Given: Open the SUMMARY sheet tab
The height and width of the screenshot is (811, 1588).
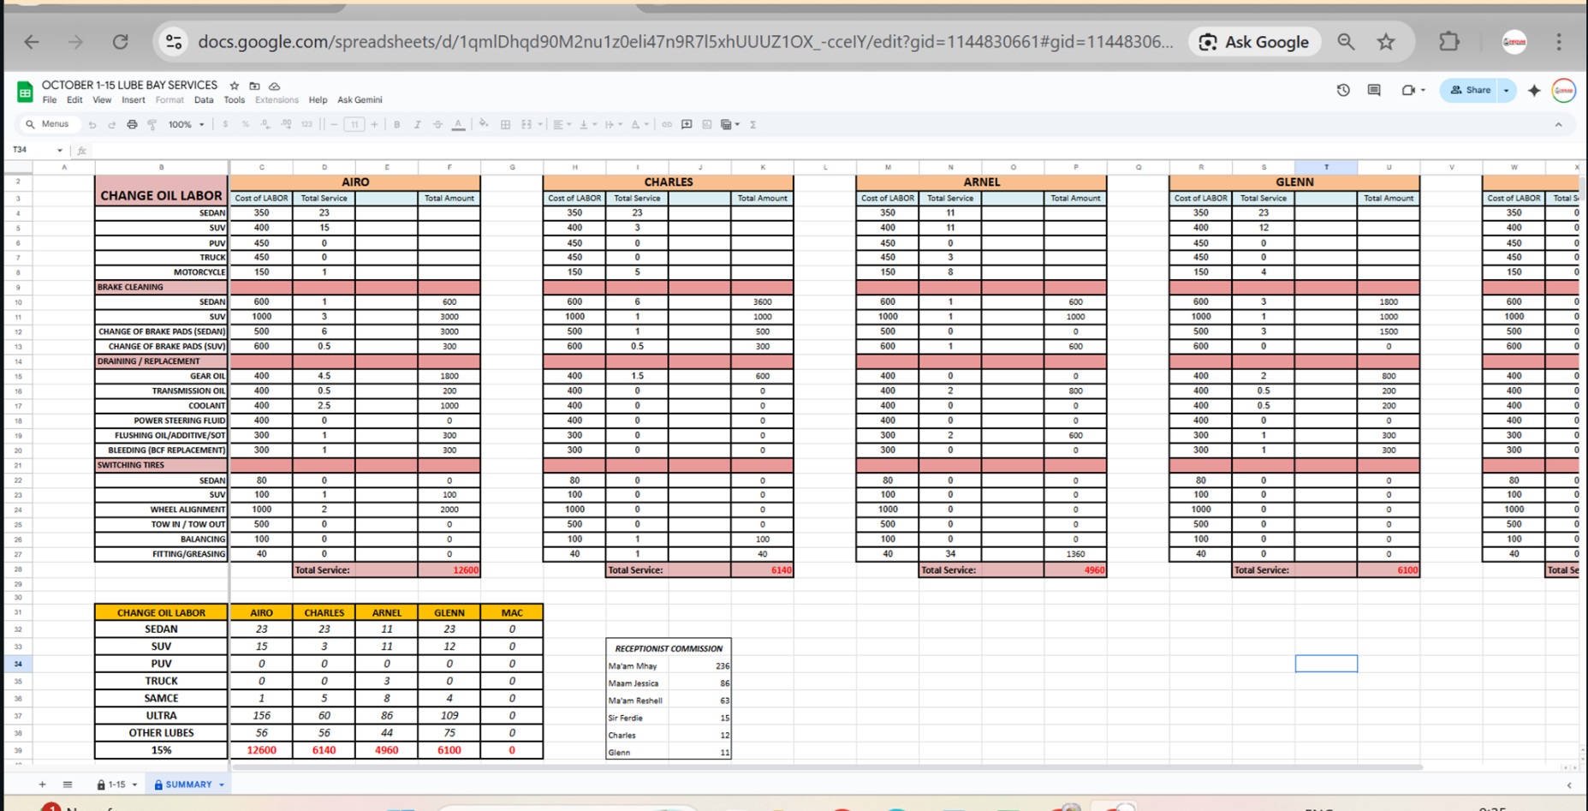Looking at the screenshot, I should [x=188, y=784].
